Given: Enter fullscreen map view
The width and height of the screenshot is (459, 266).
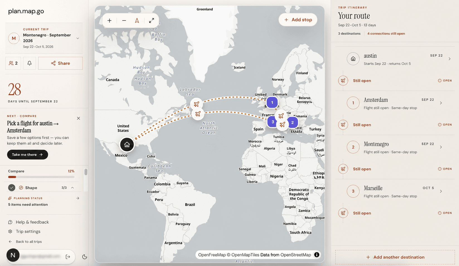Looking at the screenshot, I should coord(151,21).
